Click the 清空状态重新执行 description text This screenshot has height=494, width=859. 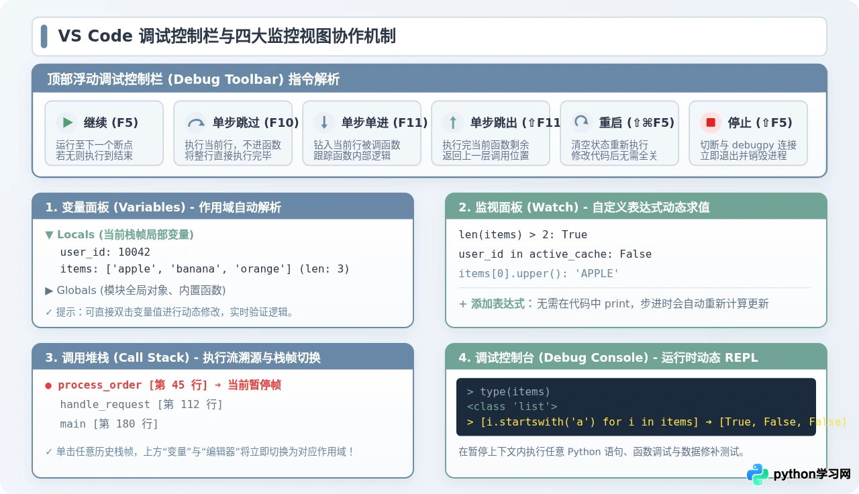[609, 144]
